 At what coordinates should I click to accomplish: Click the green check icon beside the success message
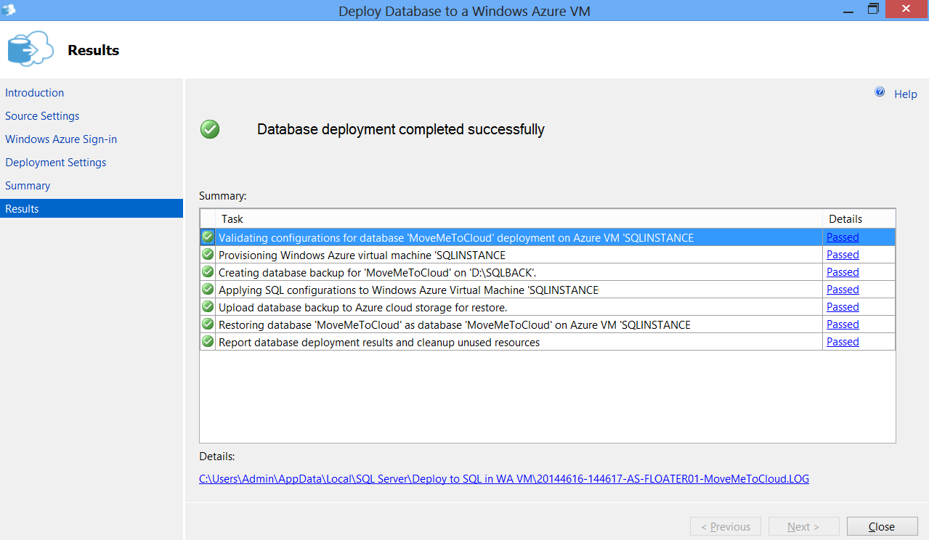(x=210, y=129)
